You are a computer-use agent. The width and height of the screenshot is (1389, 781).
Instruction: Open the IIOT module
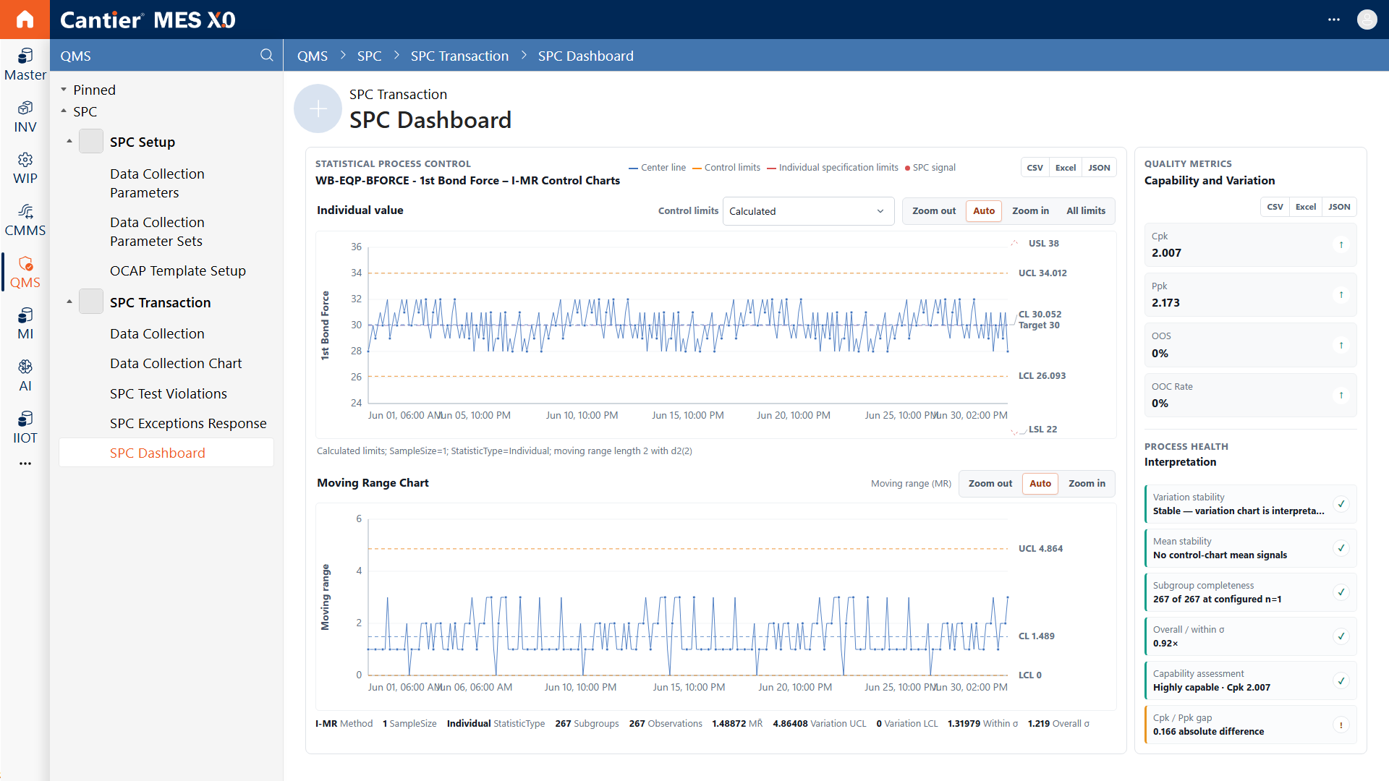pos(25,428)
